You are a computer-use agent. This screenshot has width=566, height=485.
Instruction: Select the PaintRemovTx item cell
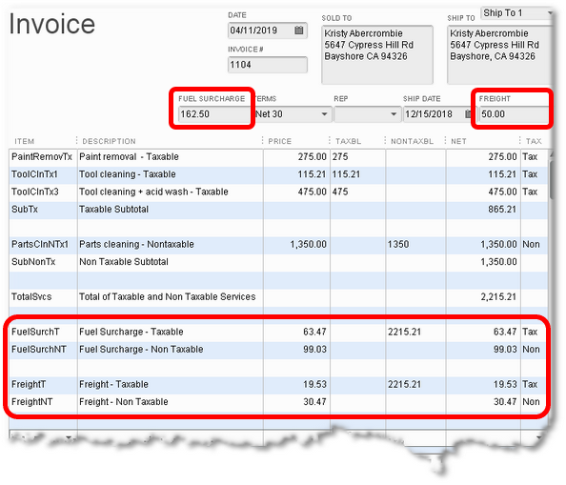point(43,157)
